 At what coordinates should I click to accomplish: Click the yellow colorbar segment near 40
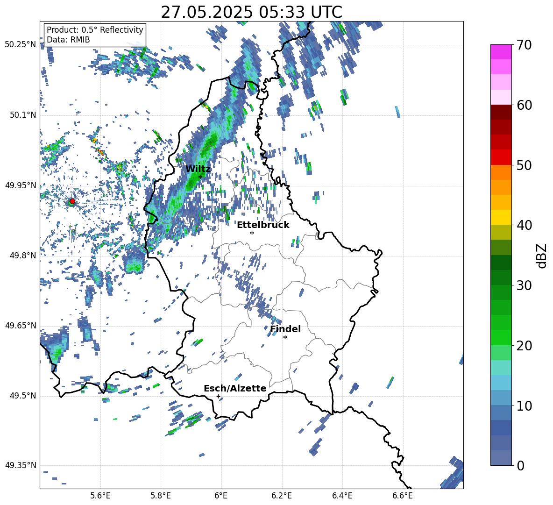tap(501, 217)
